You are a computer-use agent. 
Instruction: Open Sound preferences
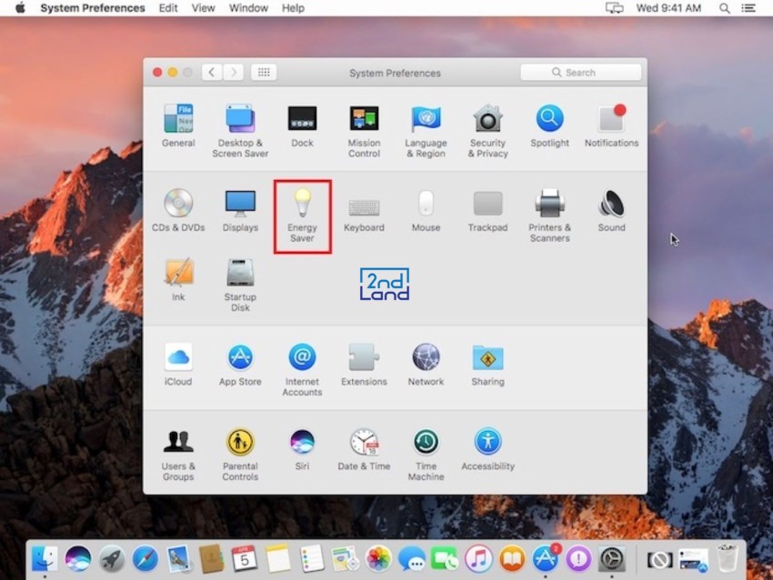611,210
